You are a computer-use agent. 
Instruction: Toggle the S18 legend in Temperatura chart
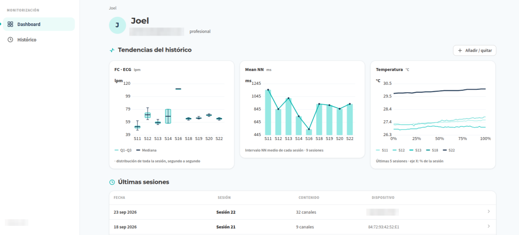tap(432, 150)
